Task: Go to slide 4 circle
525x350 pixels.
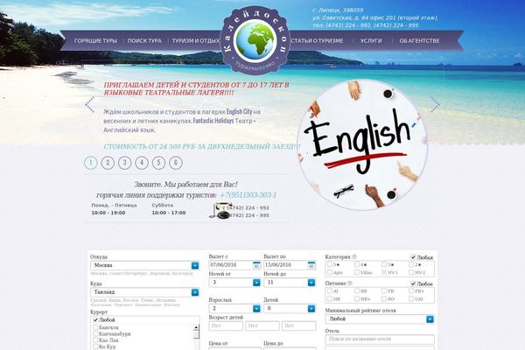Action: (x=142, y=163)
